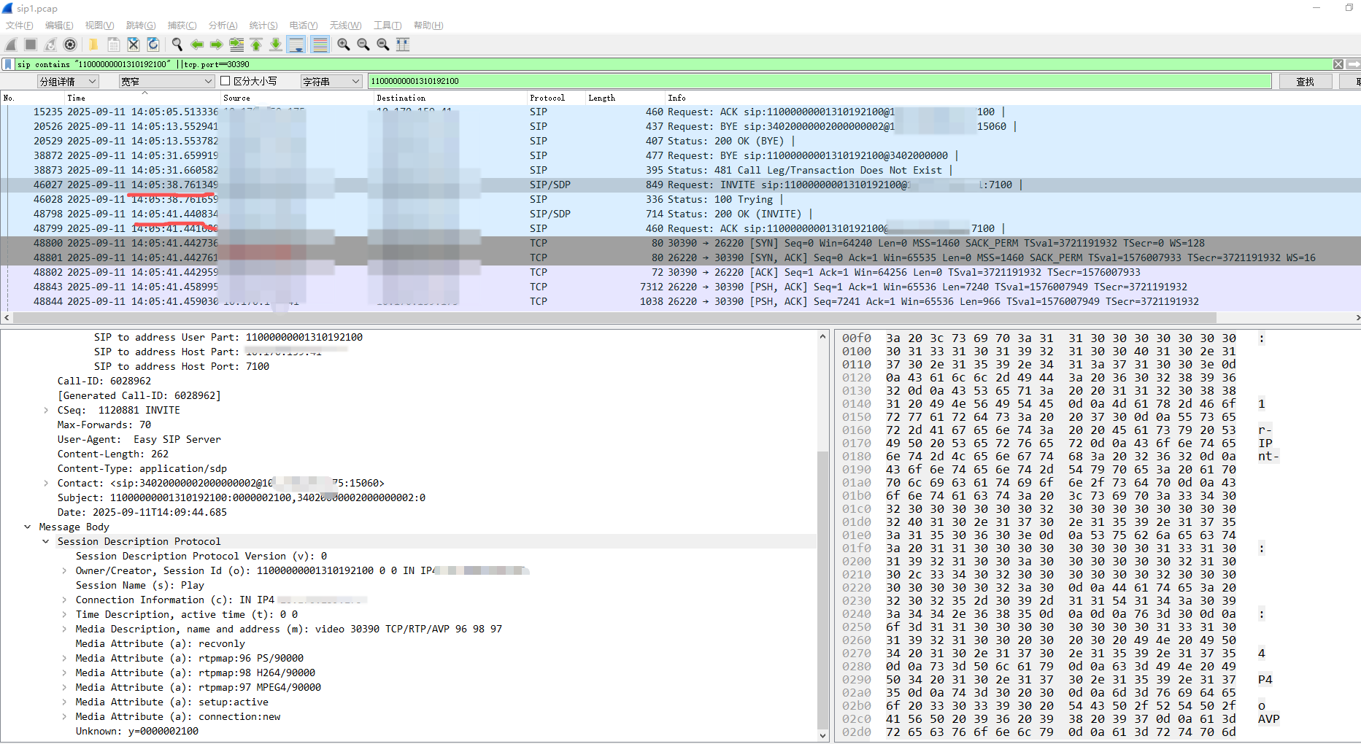The image size is (1361, 744).
Task: Open the 文件(F) menu
Action: [20, 25]
